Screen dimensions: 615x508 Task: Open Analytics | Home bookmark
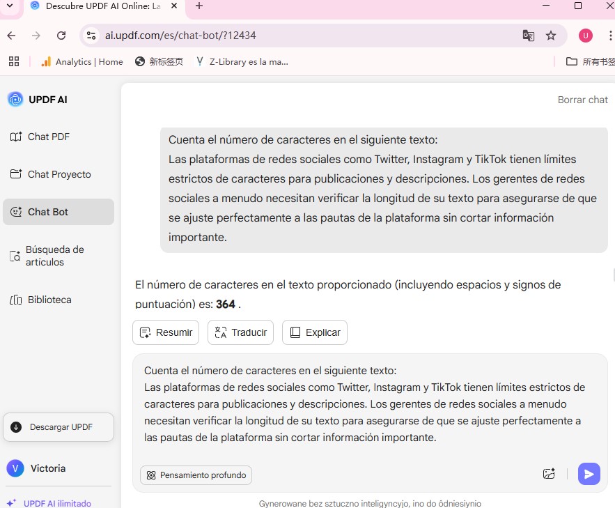(x=82, y=61)
